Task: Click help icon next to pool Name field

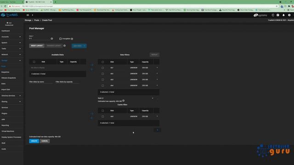Action: coord(52,38)
